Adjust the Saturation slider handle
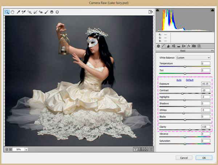Viewport: 218px width, 165px height. (185, 144)
